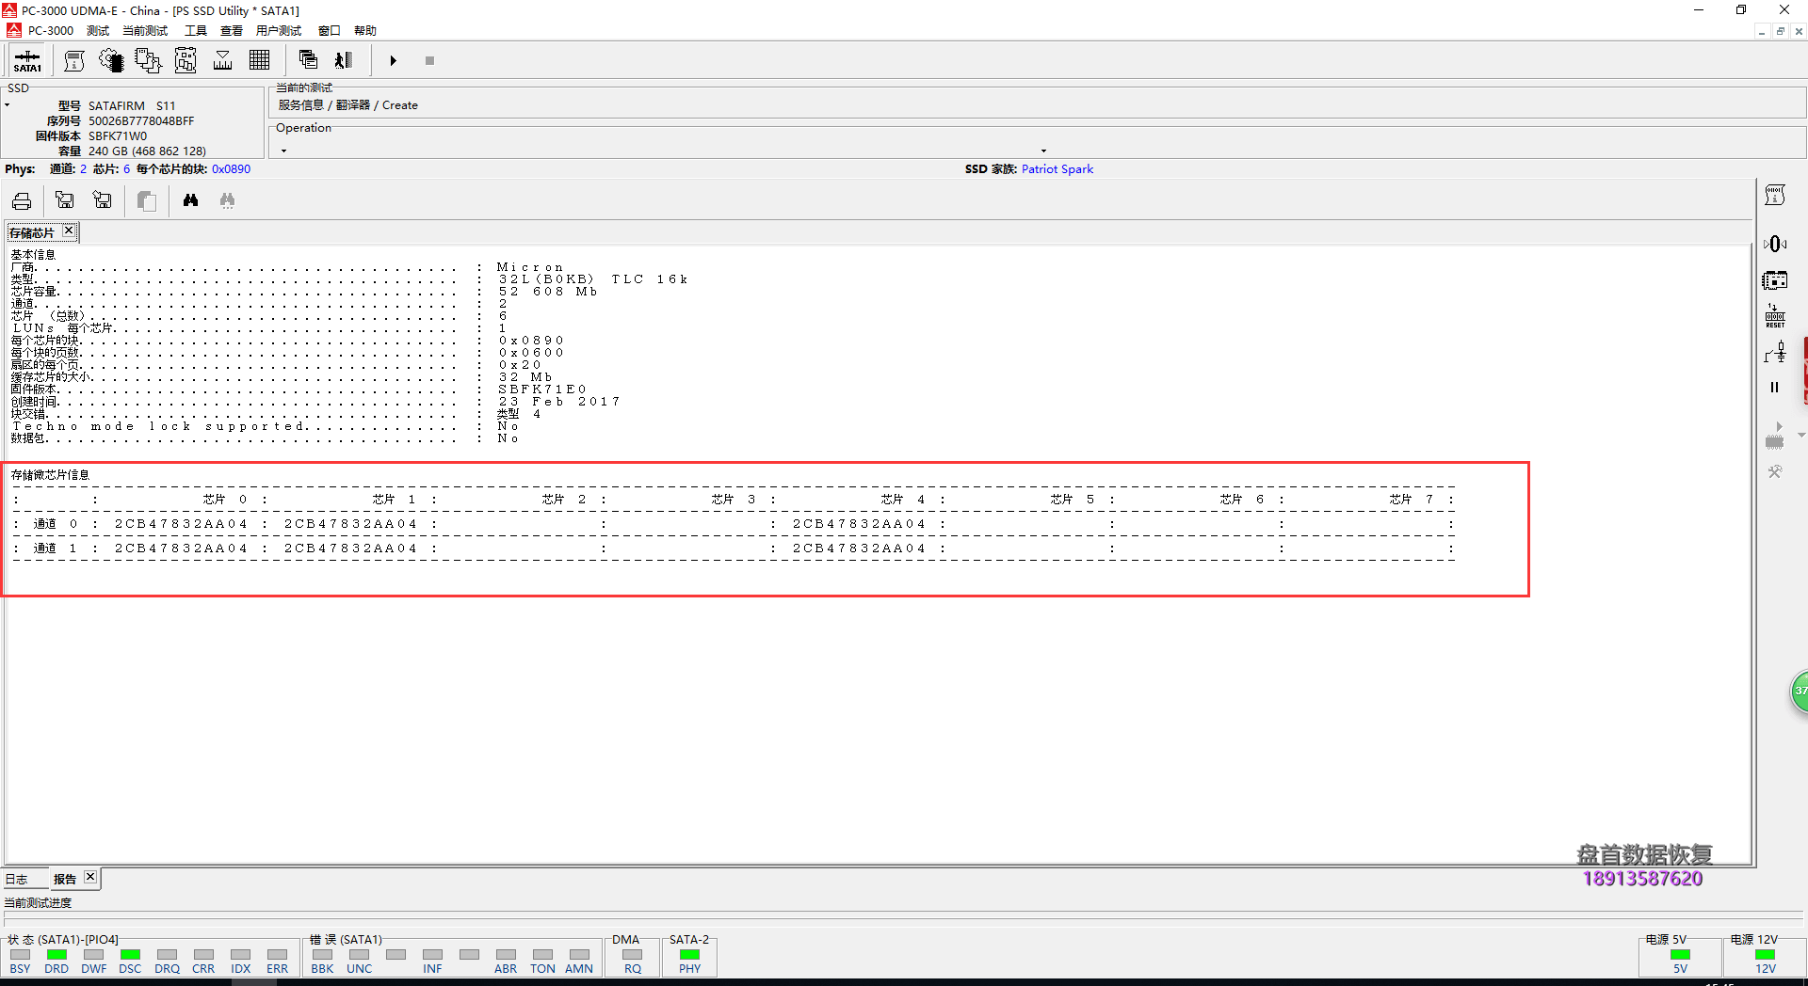Click the copy report icon
The width and height of the screenshot is (1808, 986).
click(147, 200)
